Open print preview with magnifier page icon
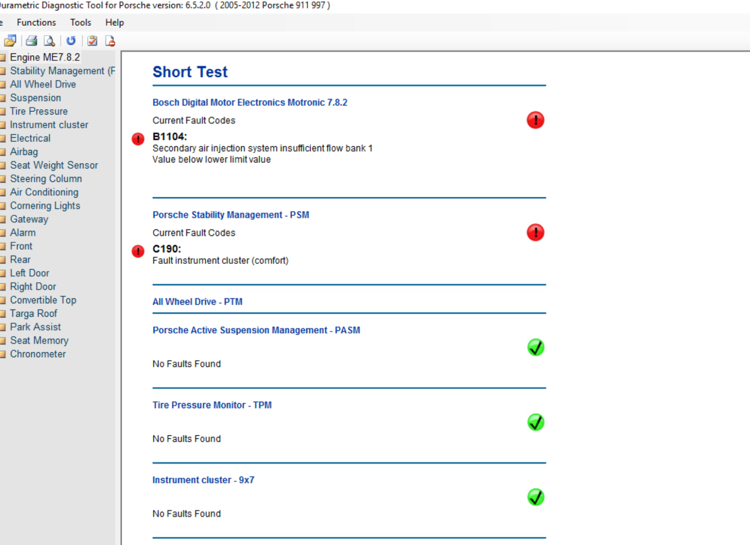This screenshot has height=545, width=750. (x=49, y=41)
